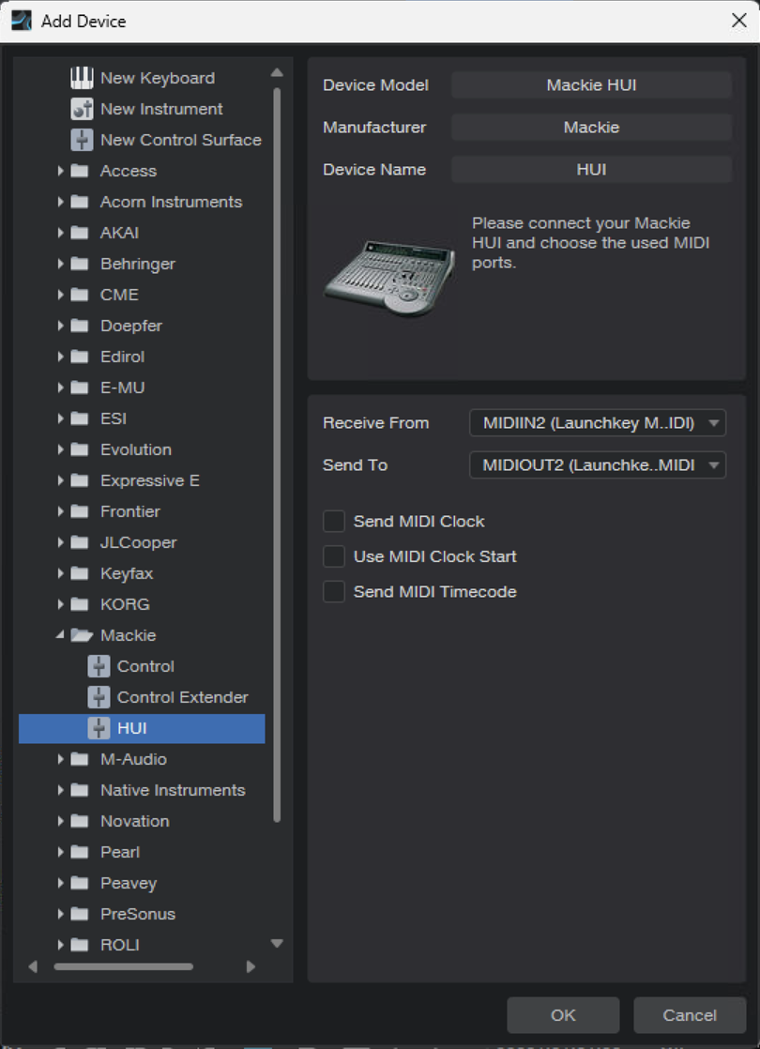Click the Device Name field
Image resolution: width=760 pixels, height=1049 pixels.
[x=591, y=169]
